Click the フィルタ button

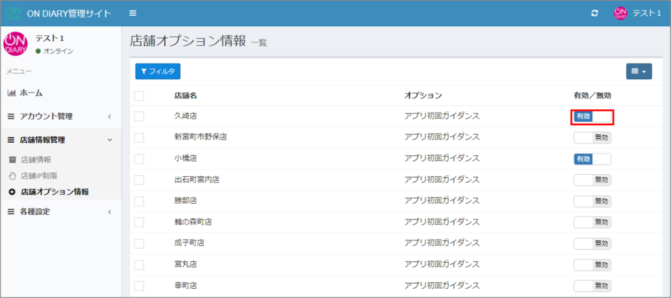point(157,71)
